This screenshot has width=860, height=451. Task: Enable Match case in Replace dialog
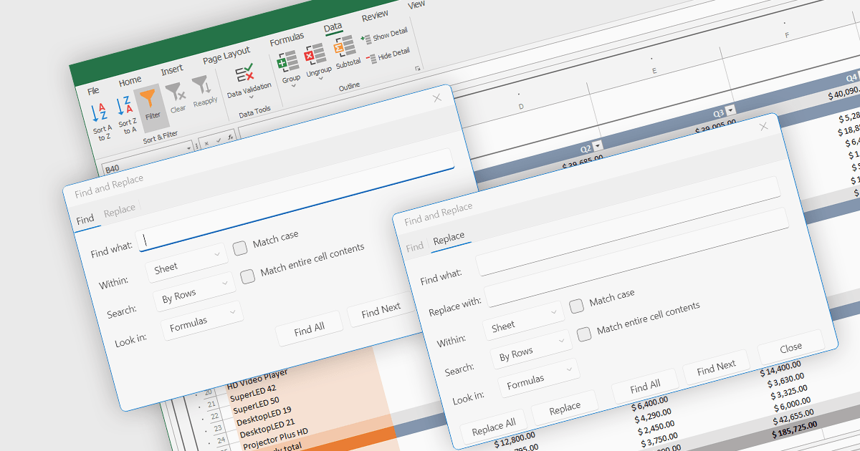[576, 306]
